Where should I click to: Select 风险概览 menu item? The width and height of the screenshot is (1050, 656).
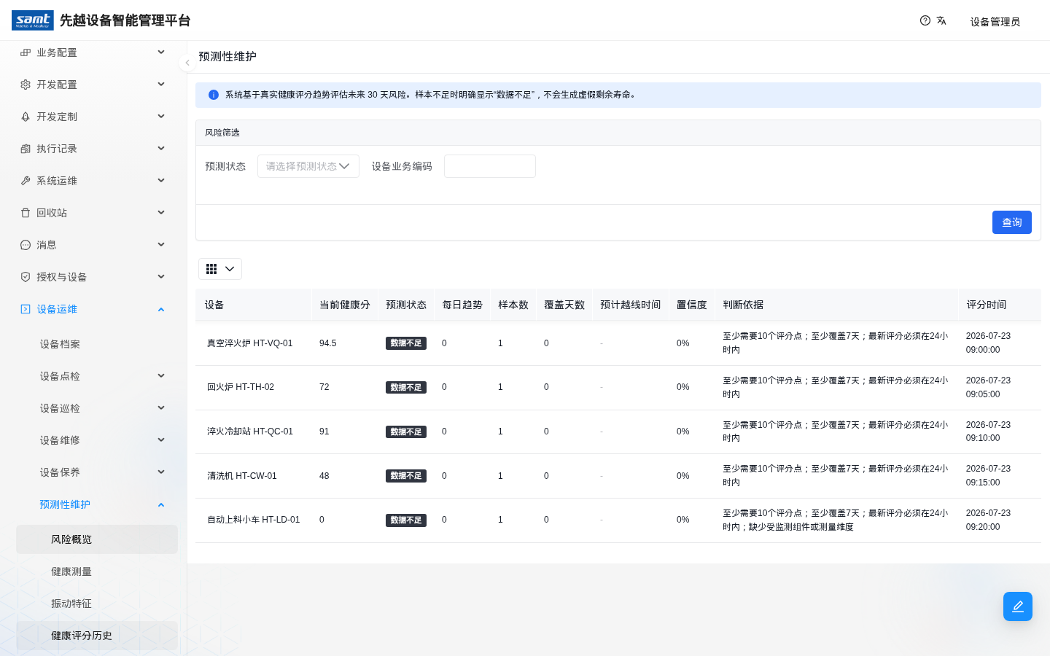point(97,539)
